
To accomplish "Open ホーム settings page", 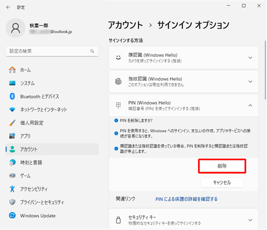I will point(52,70).
